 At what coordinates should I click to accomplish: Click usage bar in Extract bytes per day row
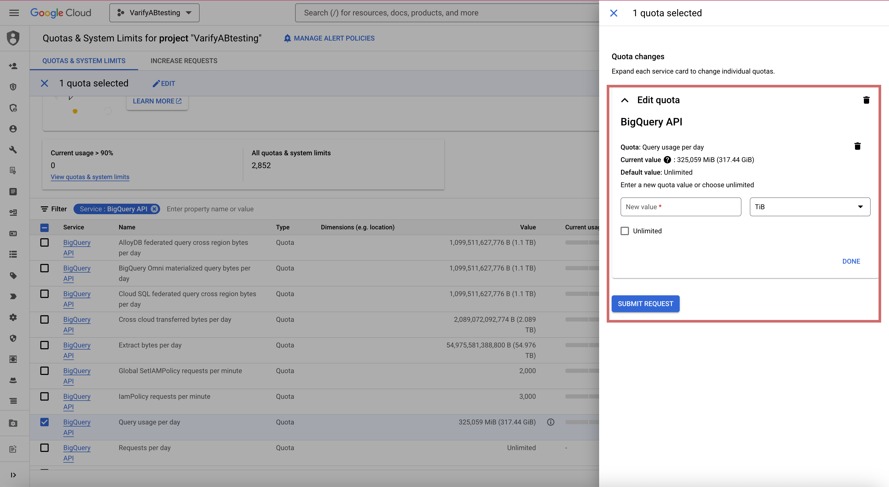coord(582,345)
